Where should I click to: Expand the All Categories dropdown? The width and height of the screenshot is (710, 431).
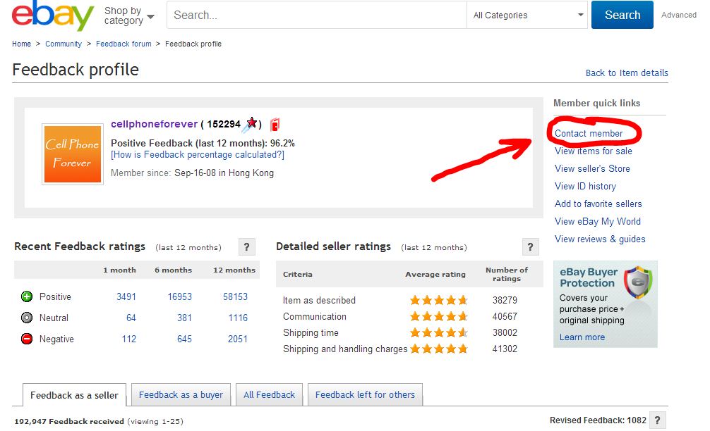pos(529,15)
